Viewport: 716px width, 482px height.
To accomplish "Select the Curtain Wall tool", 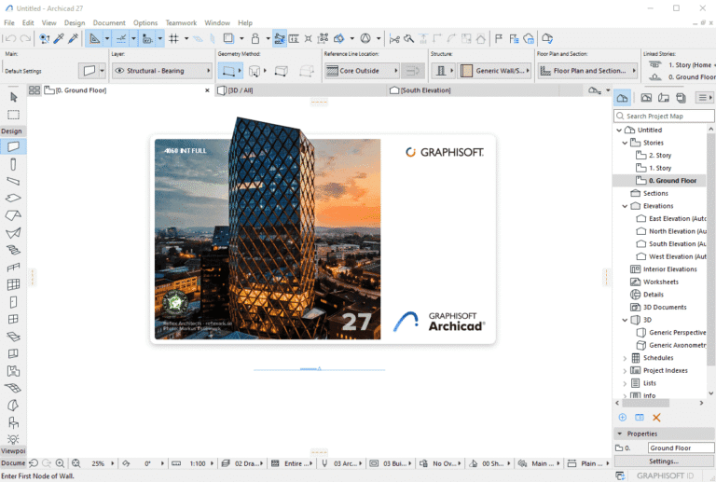I will [x=13, y=284].
